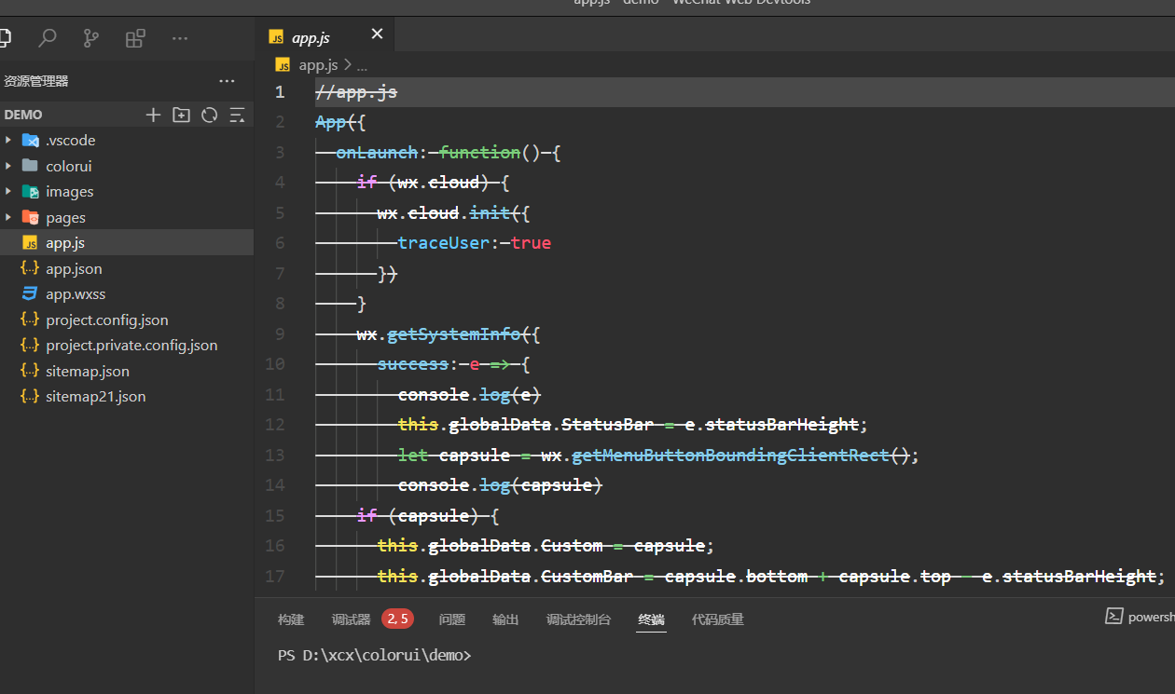Expand the pages folder
Screen dimensions: 1175x694
(x=8, y=217)
